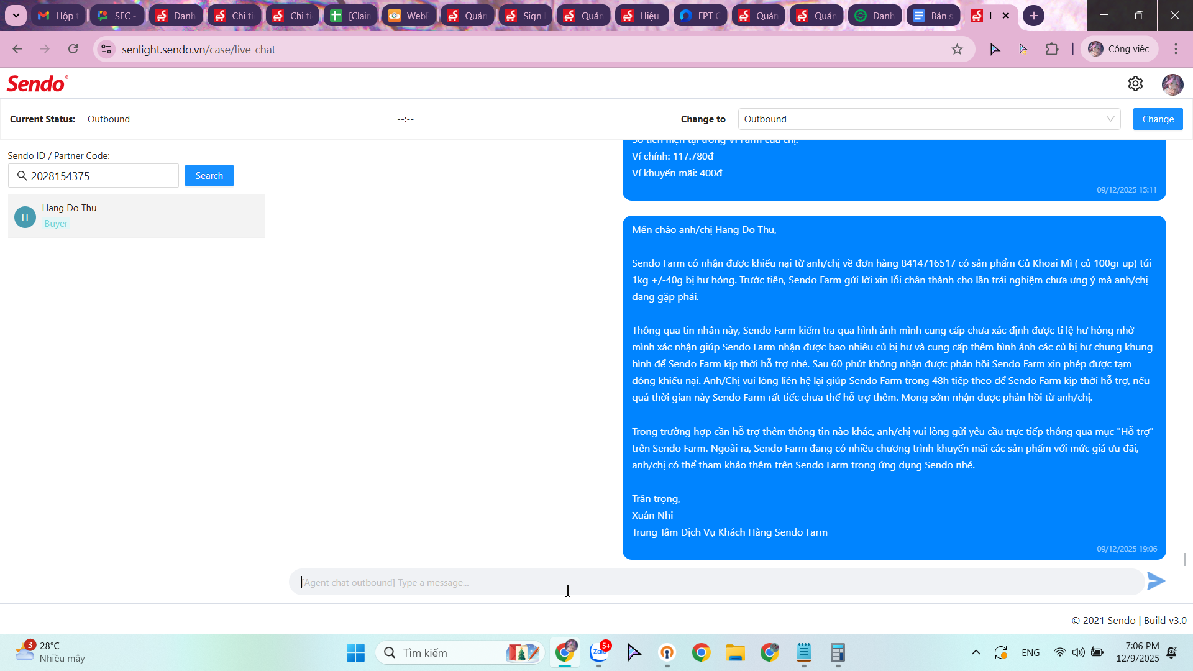Open the tab search dropdown arrow
The width and height of the screenshot is (1193, 671).
(x=16, y=16)
